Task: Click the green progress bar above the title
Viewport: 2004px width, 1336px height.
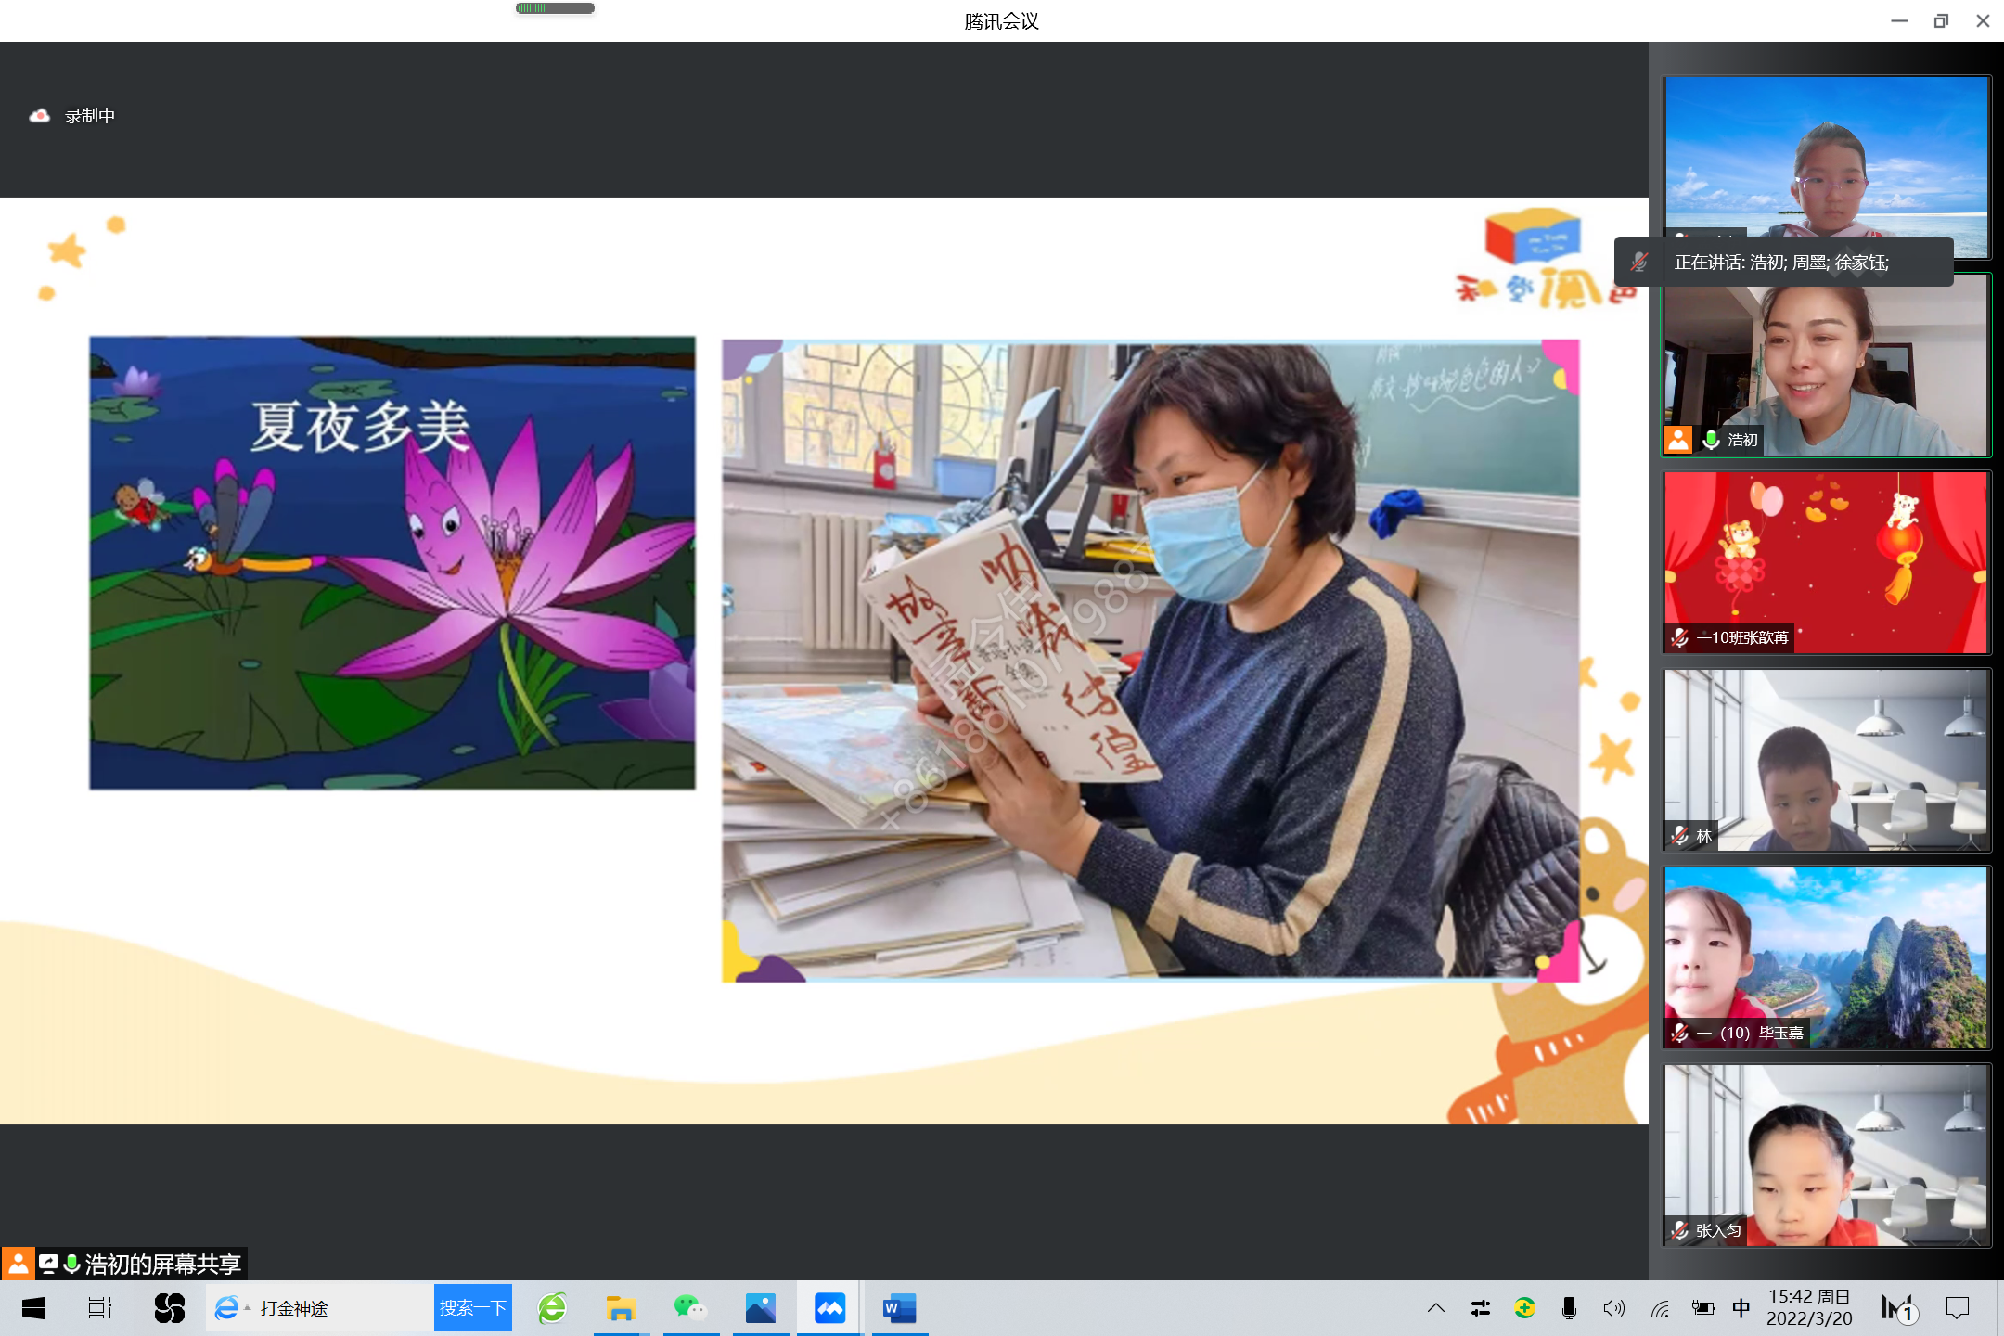Action: (x=555, y=8)
